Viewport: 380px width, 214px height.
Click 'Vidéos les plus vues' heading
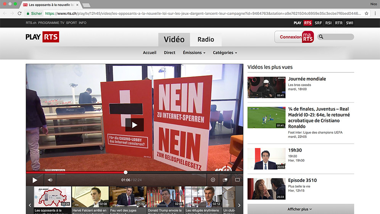[270, 67]
